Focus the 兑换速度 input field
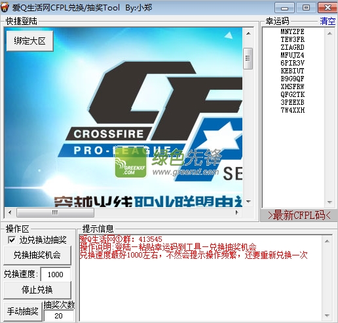338x323 pixels. pos(56,275)
